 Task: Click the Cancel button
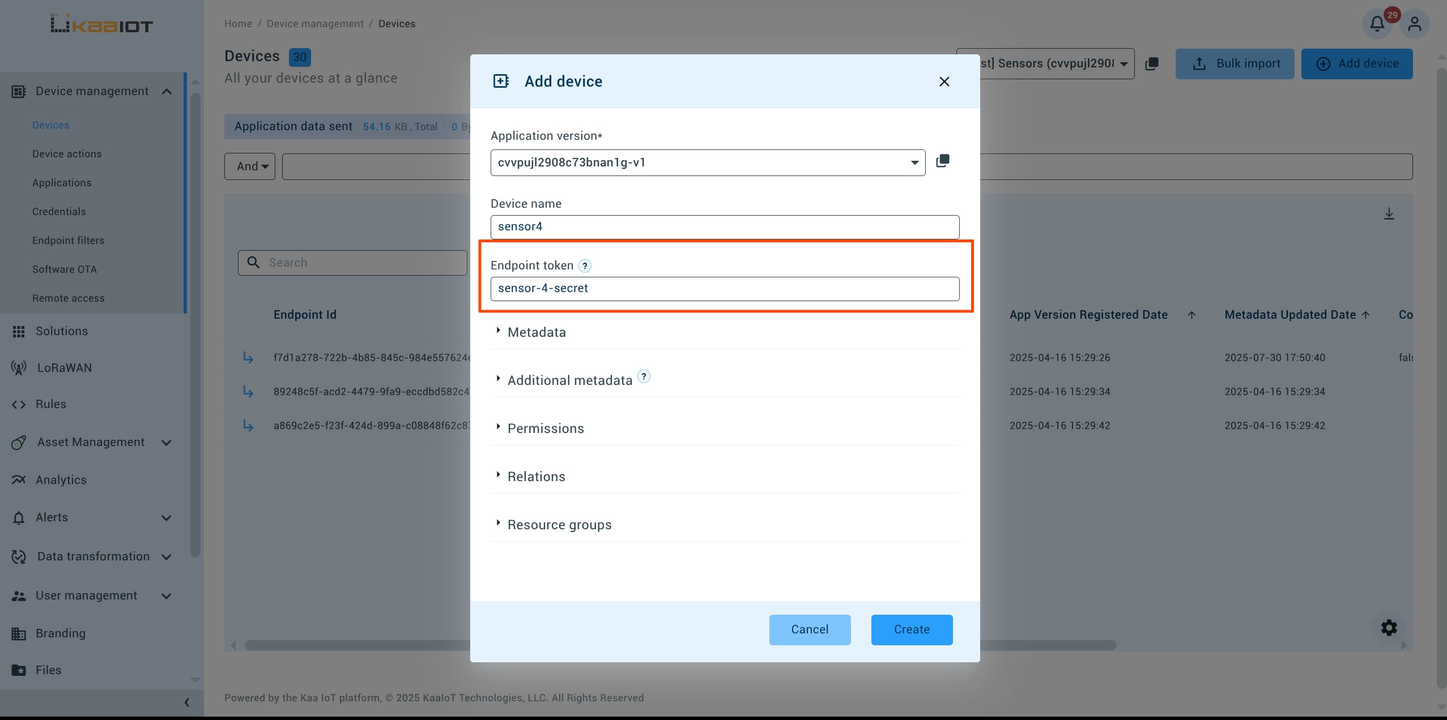pos(810,629)
